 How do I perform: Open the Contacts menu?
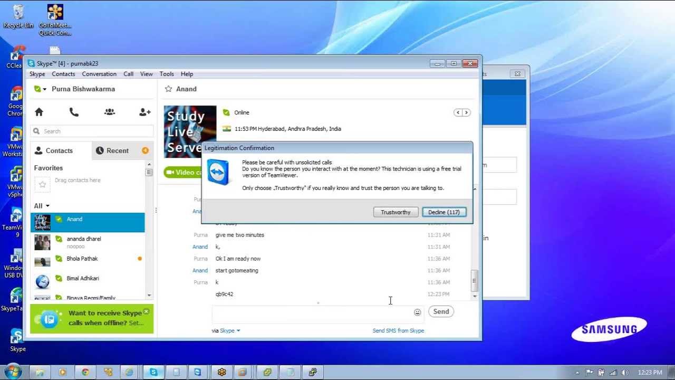point(63,74)
